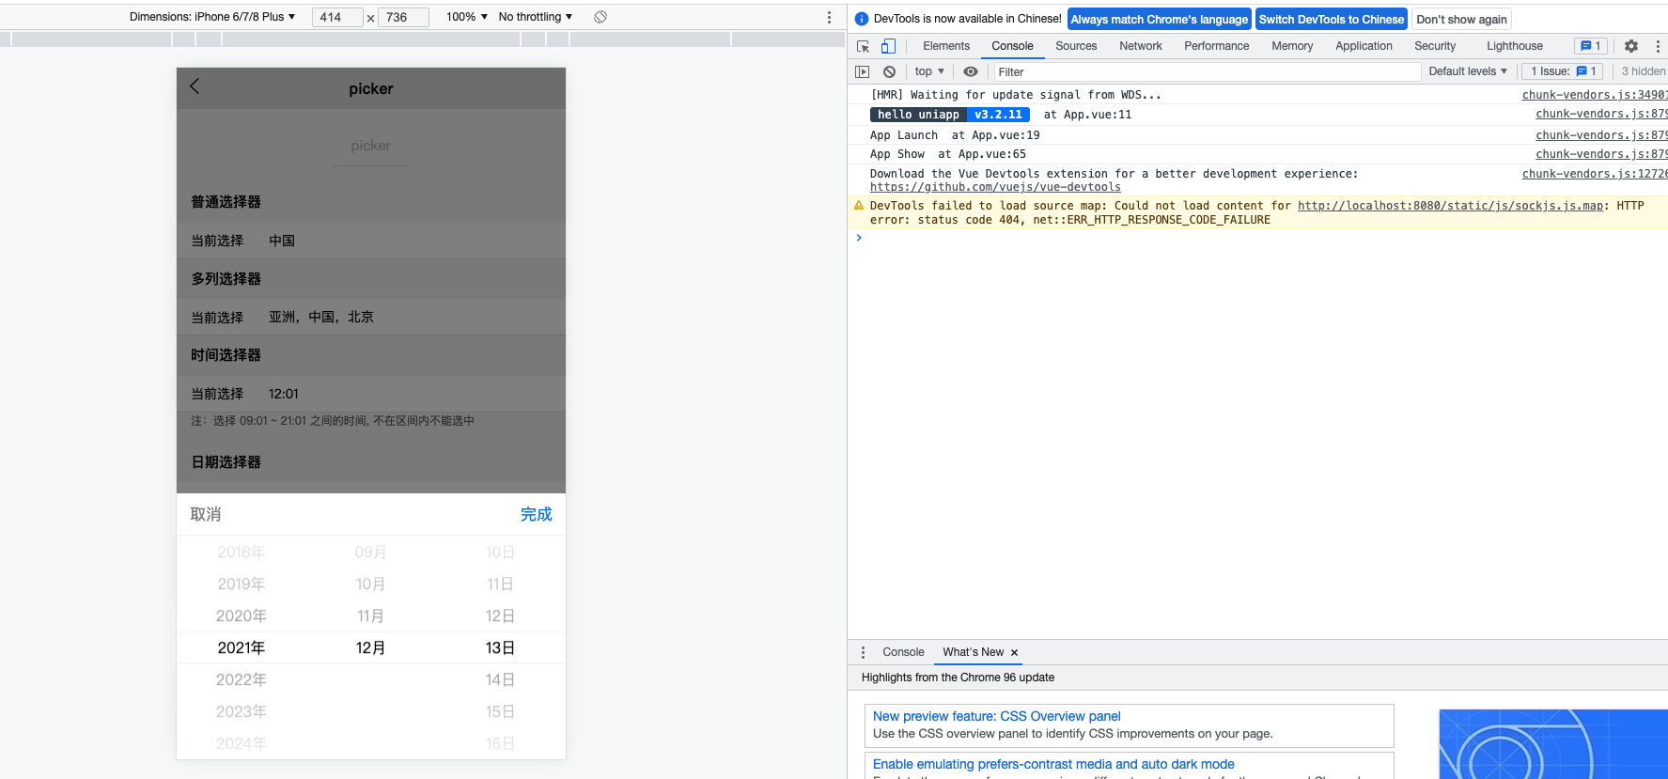Click the inspect element picker icon
The height and width of the screenshot is (779, 1668).
(x=863, y=46)
